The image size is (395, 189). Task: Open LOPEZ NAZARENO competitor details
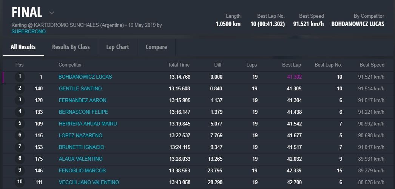[80, 135]
